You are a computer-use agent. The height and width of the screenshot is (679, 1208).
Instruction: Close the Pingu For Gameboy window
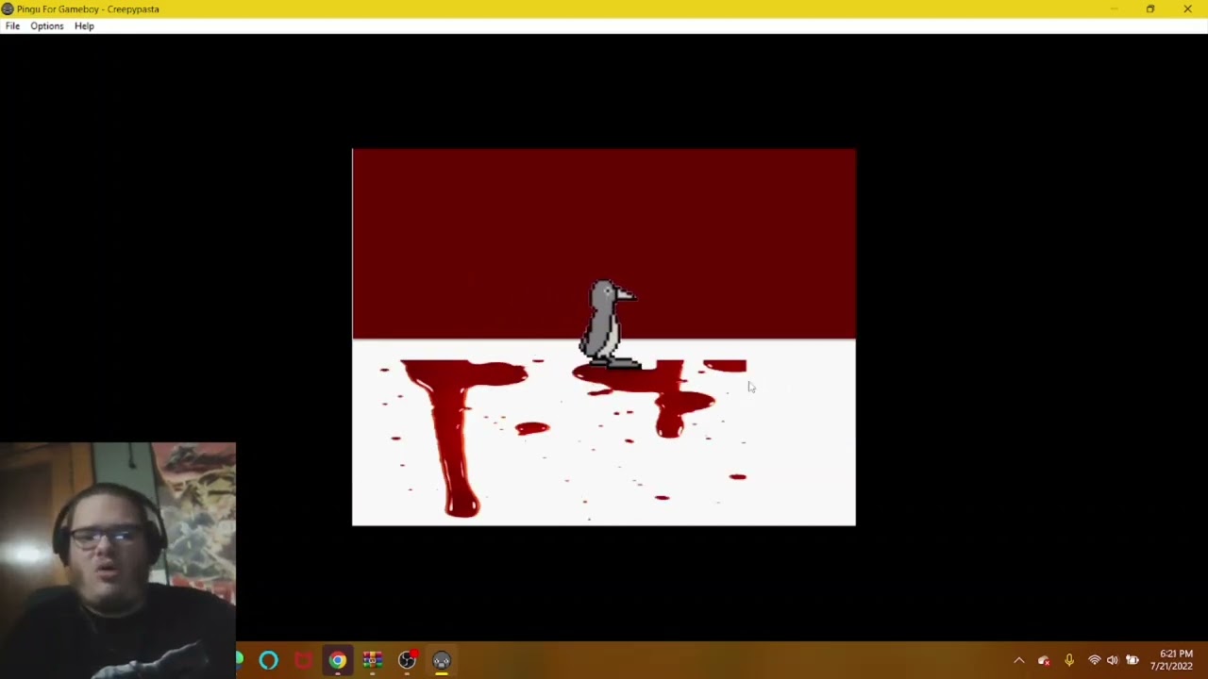tap(1187, 8)
